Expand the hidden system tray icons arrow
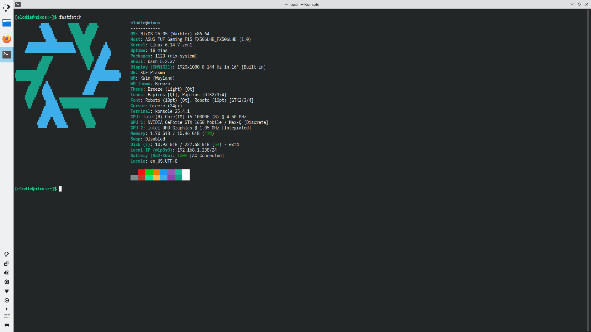The width and height of the screenshot is (591, 332). click(x=6, y=309)
